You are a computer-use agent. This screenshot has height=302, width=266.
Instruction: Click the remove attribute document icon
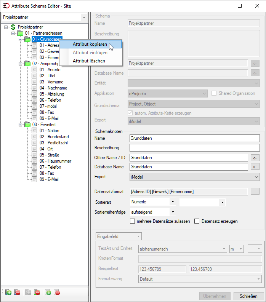(x=57, y=292)
